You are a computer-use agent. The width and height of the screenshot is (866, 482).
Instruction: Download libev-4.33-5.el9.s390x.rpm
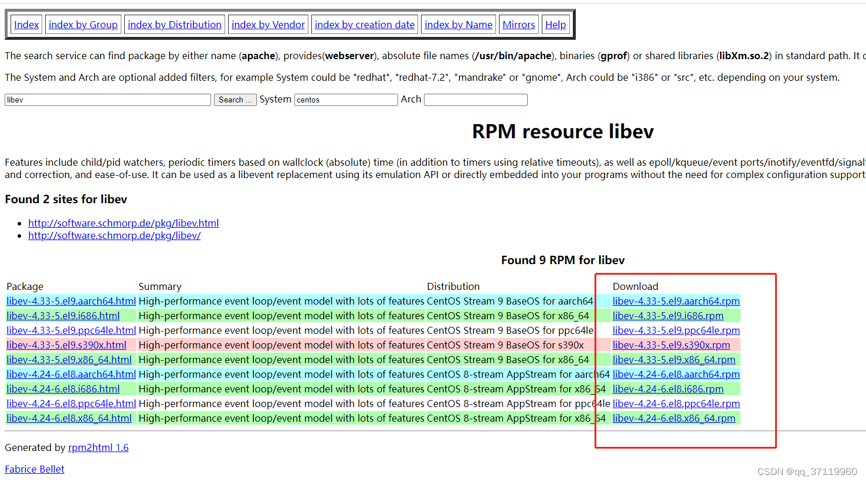click(x=671, y=345)
